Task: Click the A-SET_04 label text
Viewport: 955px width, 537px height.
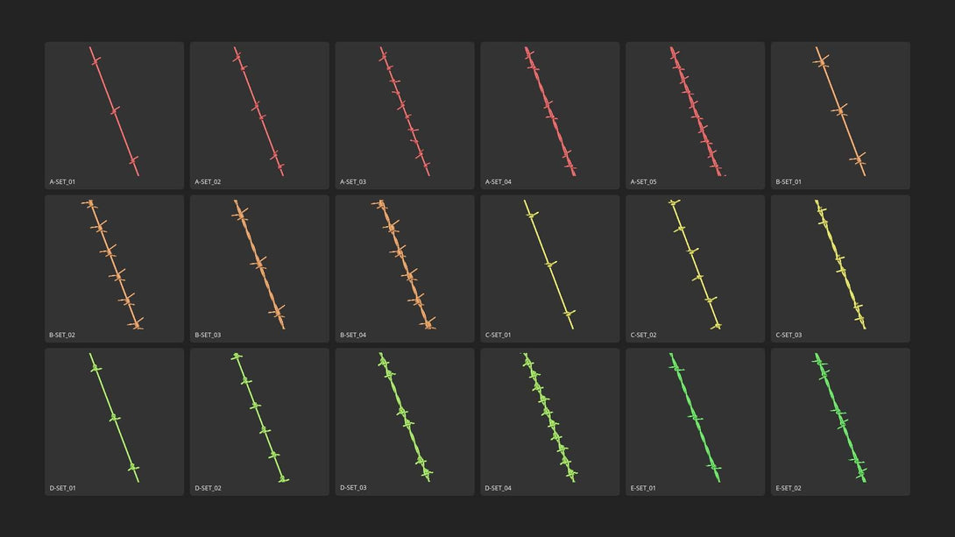Action: [x=499, y=182]
